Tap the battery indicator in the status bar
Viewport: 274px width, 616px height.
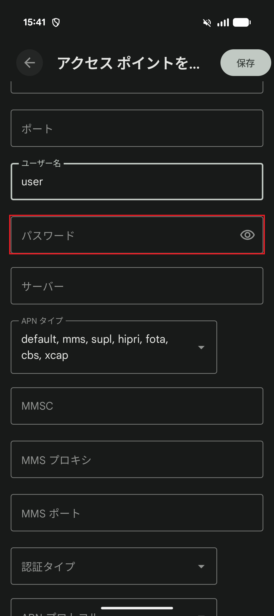(x=241, y=22)
